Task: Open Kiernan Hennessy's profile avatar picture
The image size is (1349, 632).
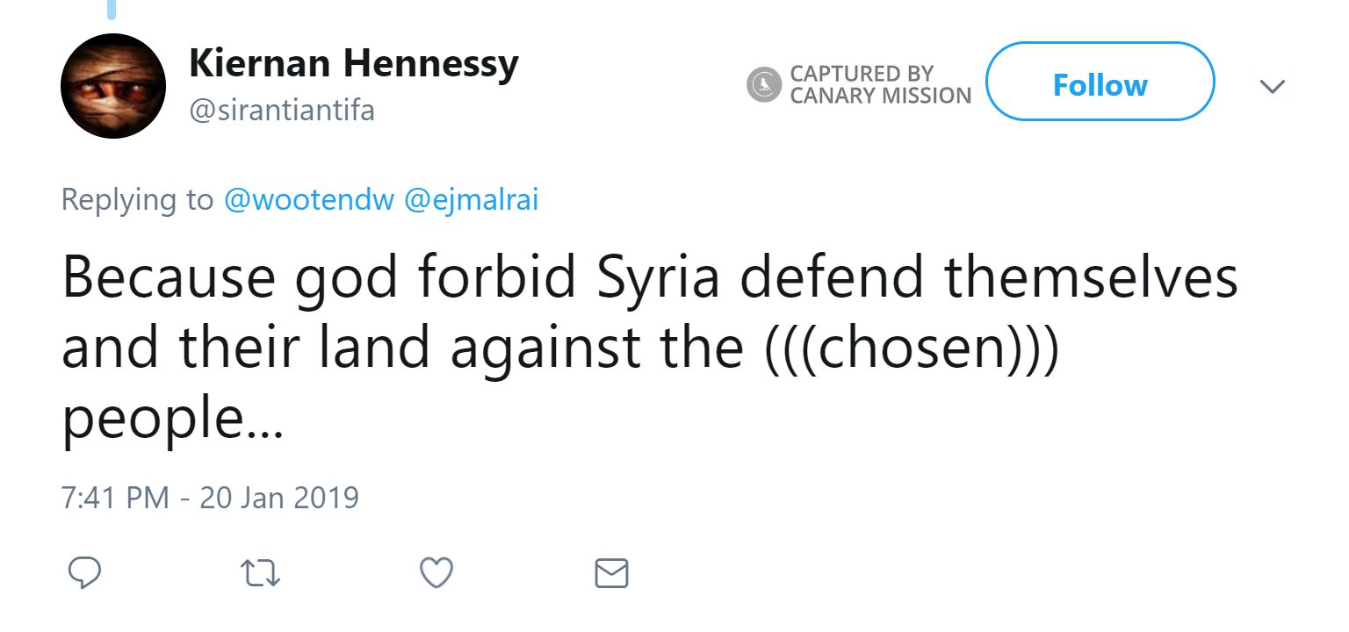Action: tap(113, 86)
